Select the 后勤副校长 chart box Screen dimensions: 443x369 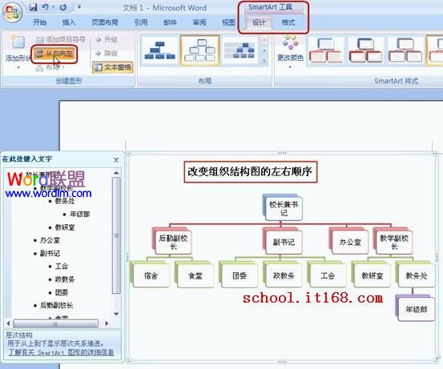173,242
